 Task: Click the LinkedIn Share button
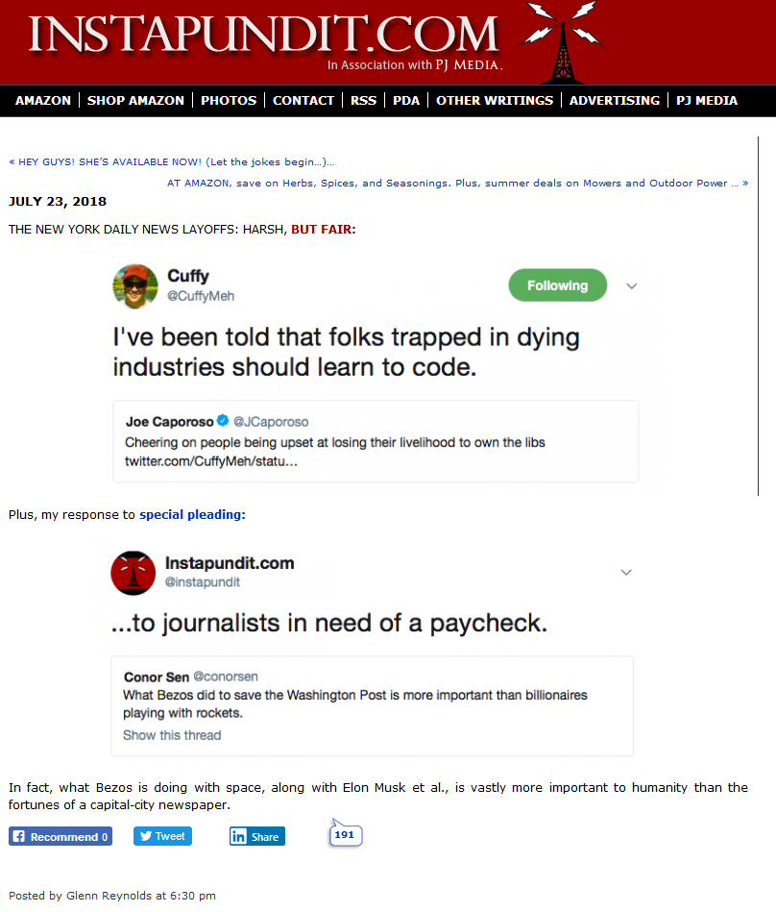tap(257, 836)
